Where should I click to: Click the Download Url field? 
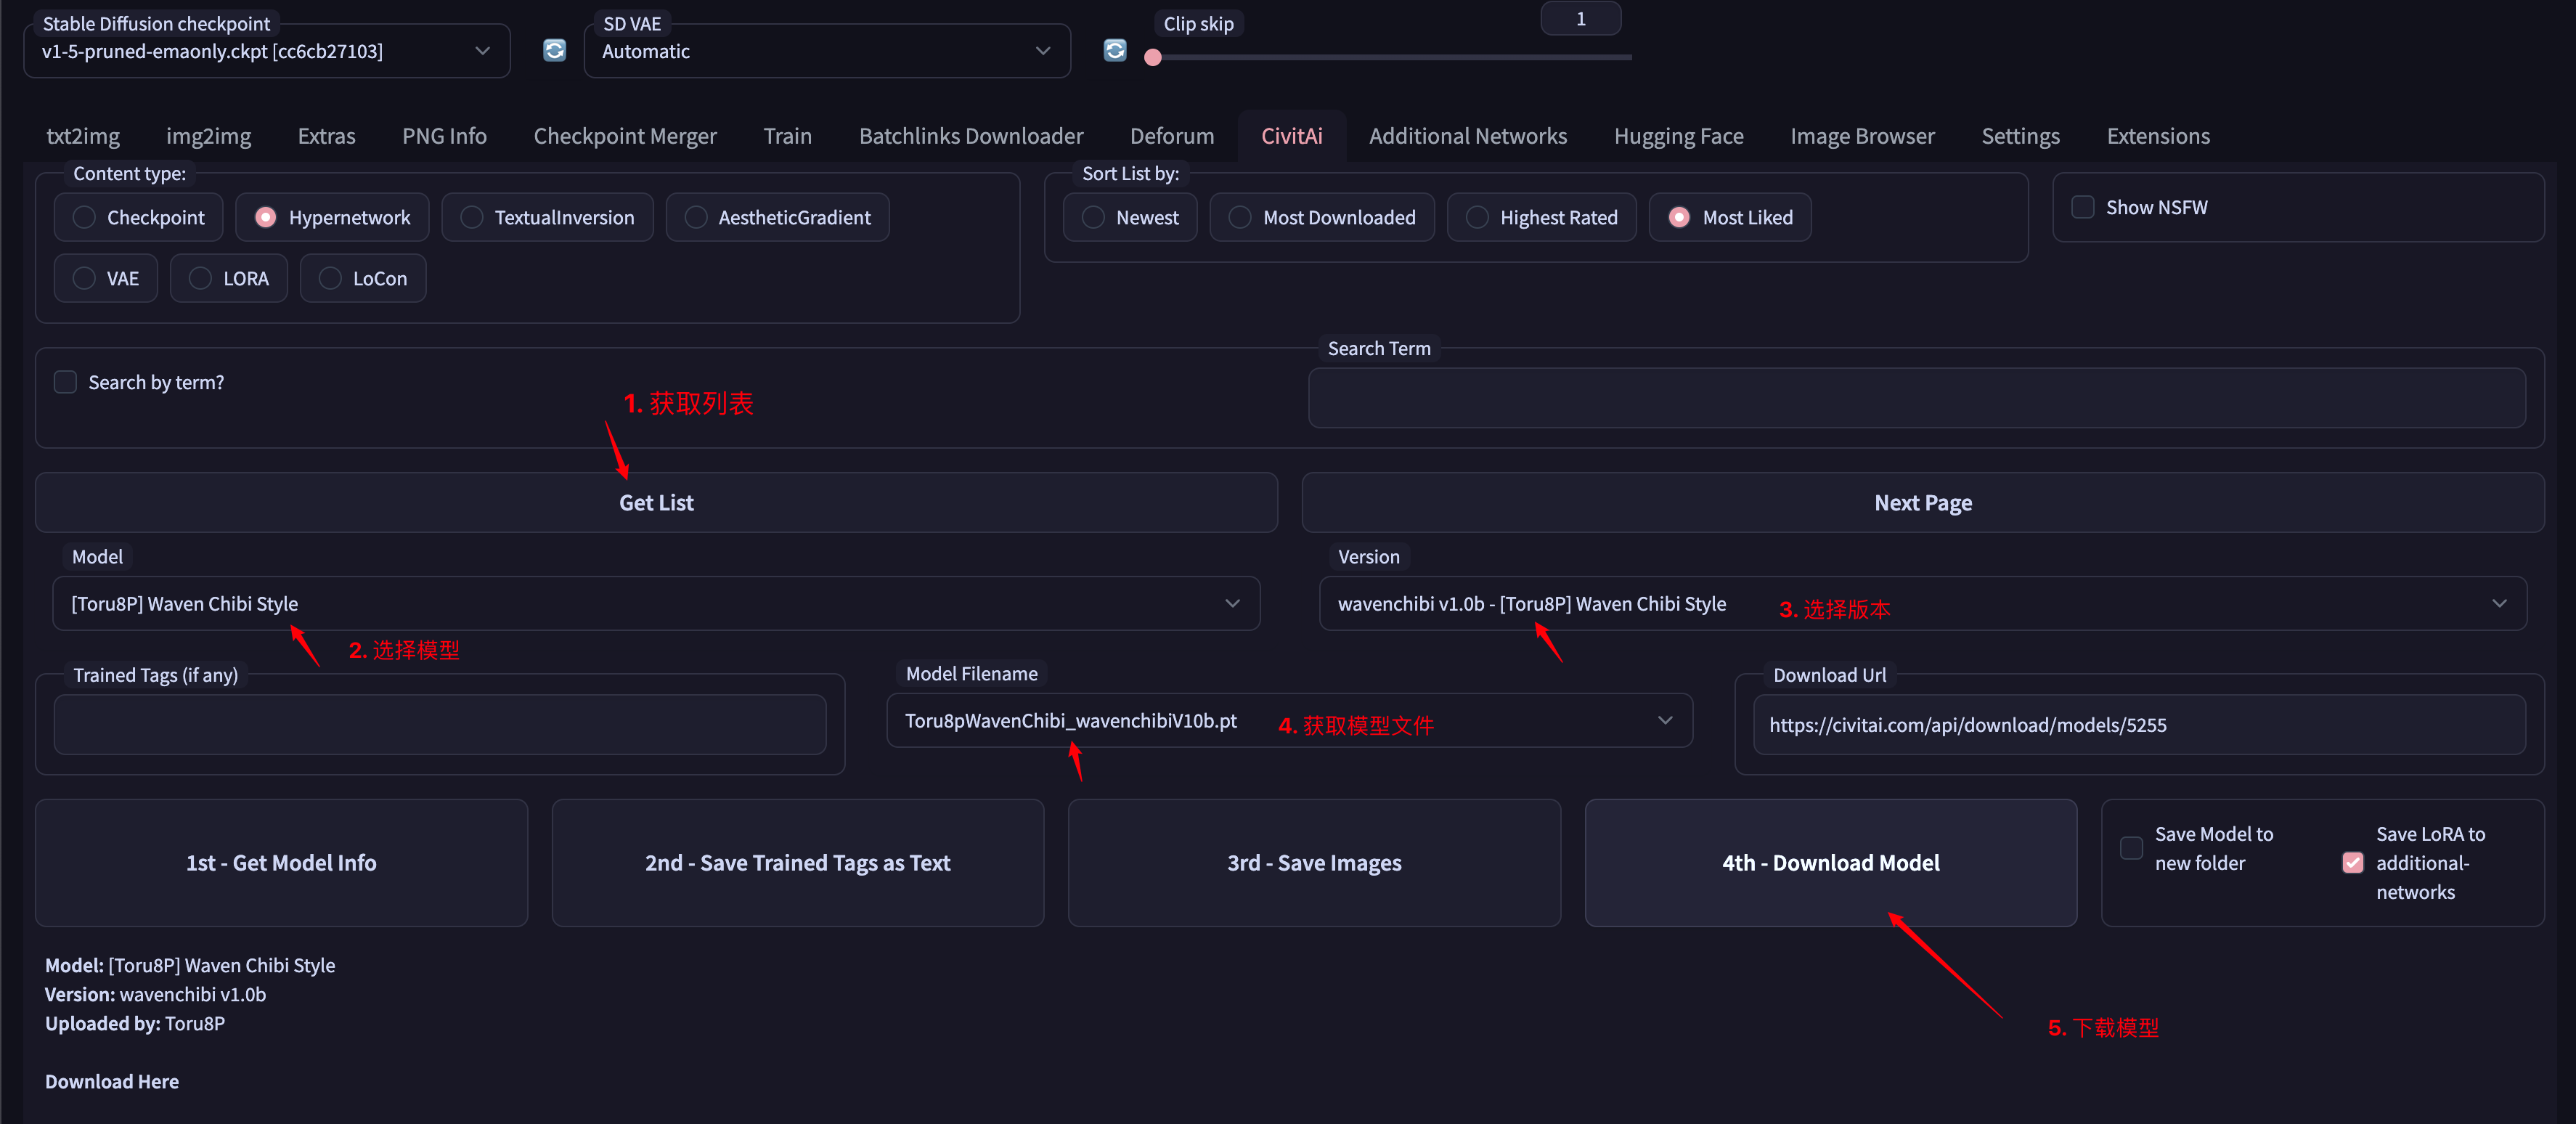(x=2139, y=724)
